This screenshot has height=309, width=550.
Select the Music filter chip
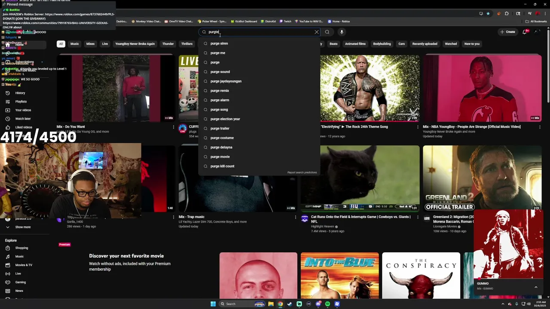click(75, 44)
